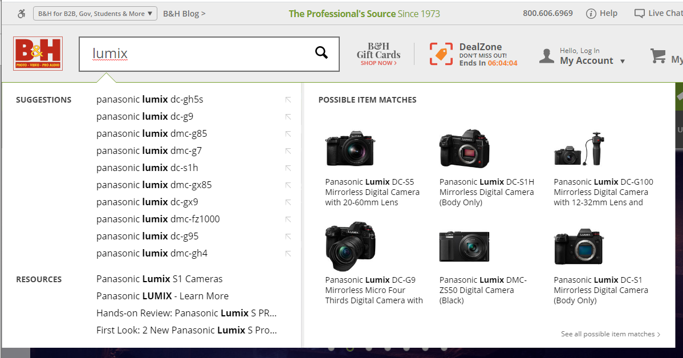Click fill-in arrow next to dc-g9 suggestion
683x358 pixels.
pyautogui.click(x=288, y=117)
